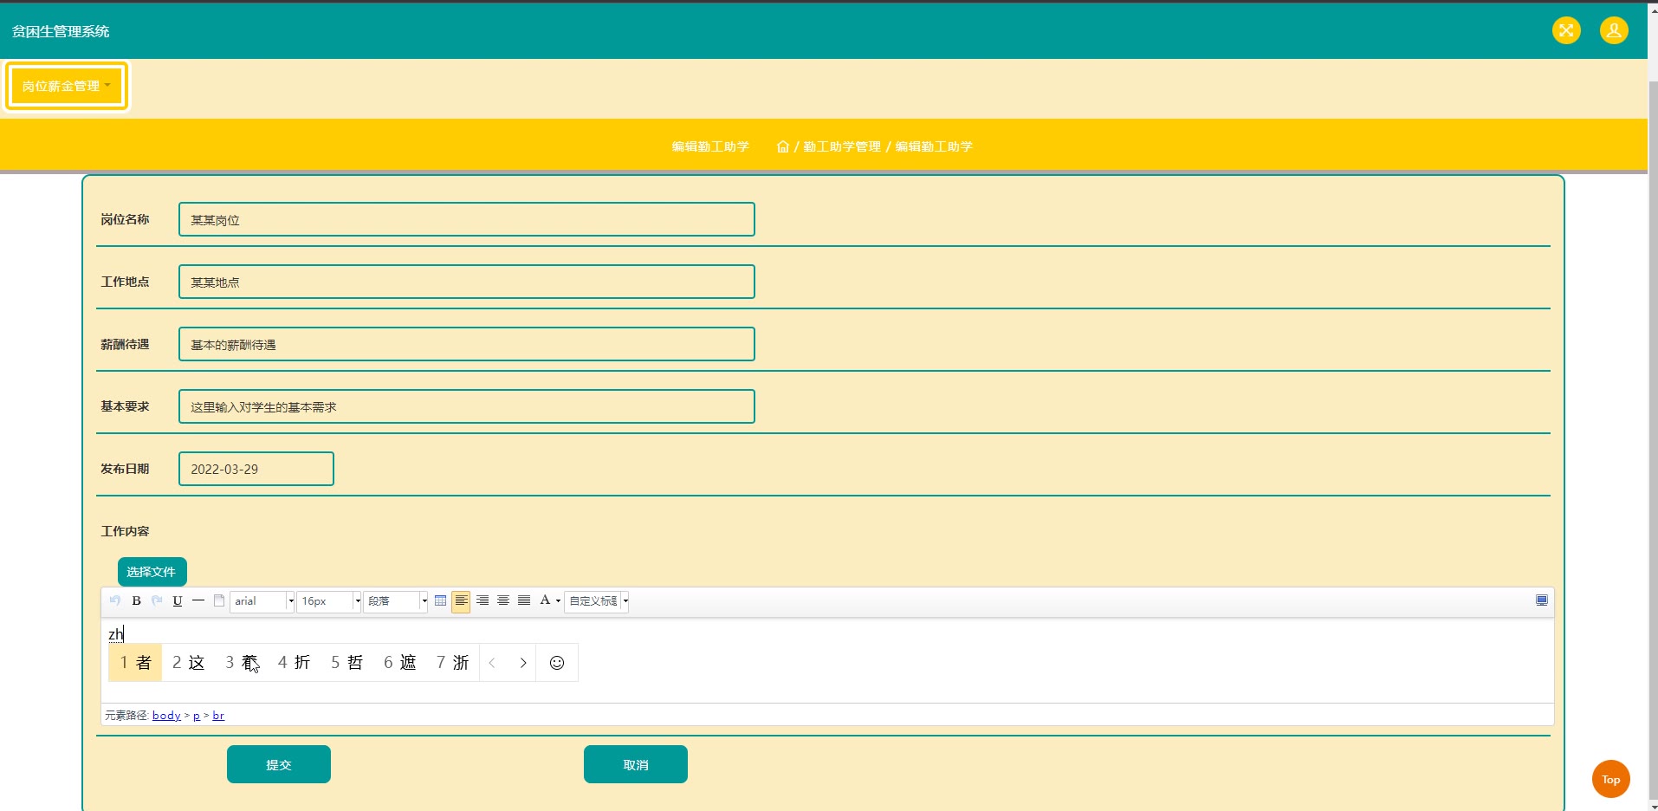Cancel editing with the 取消 button
Image resolution: width=1658 pixels, height=811 pixels.
point(636,764)
